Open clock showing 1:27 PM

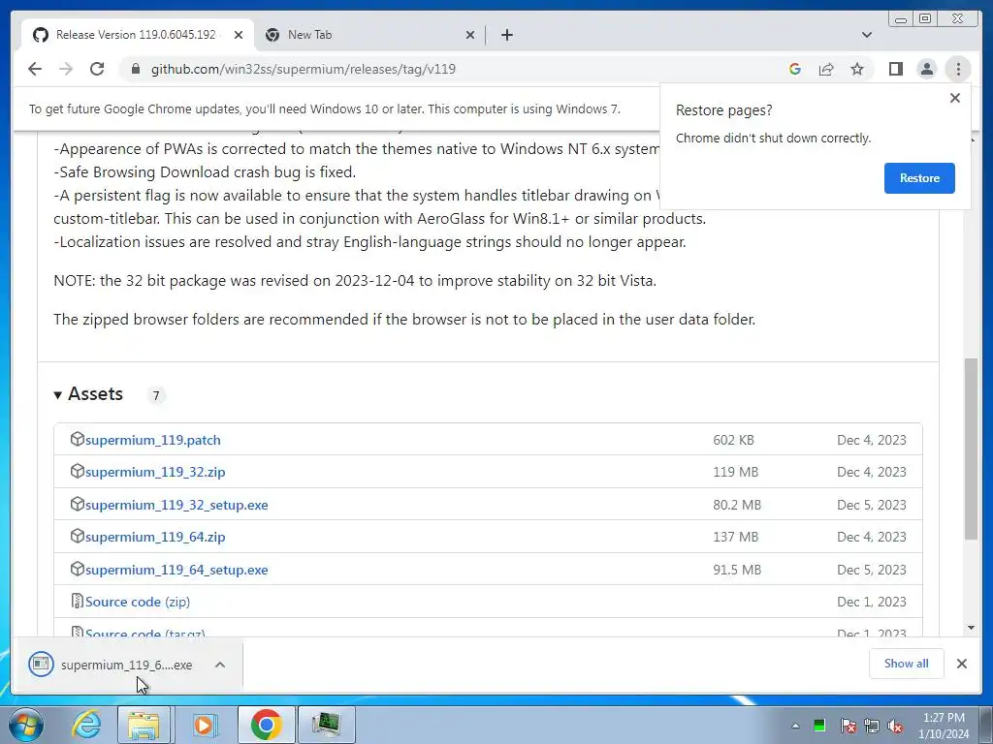944,726
